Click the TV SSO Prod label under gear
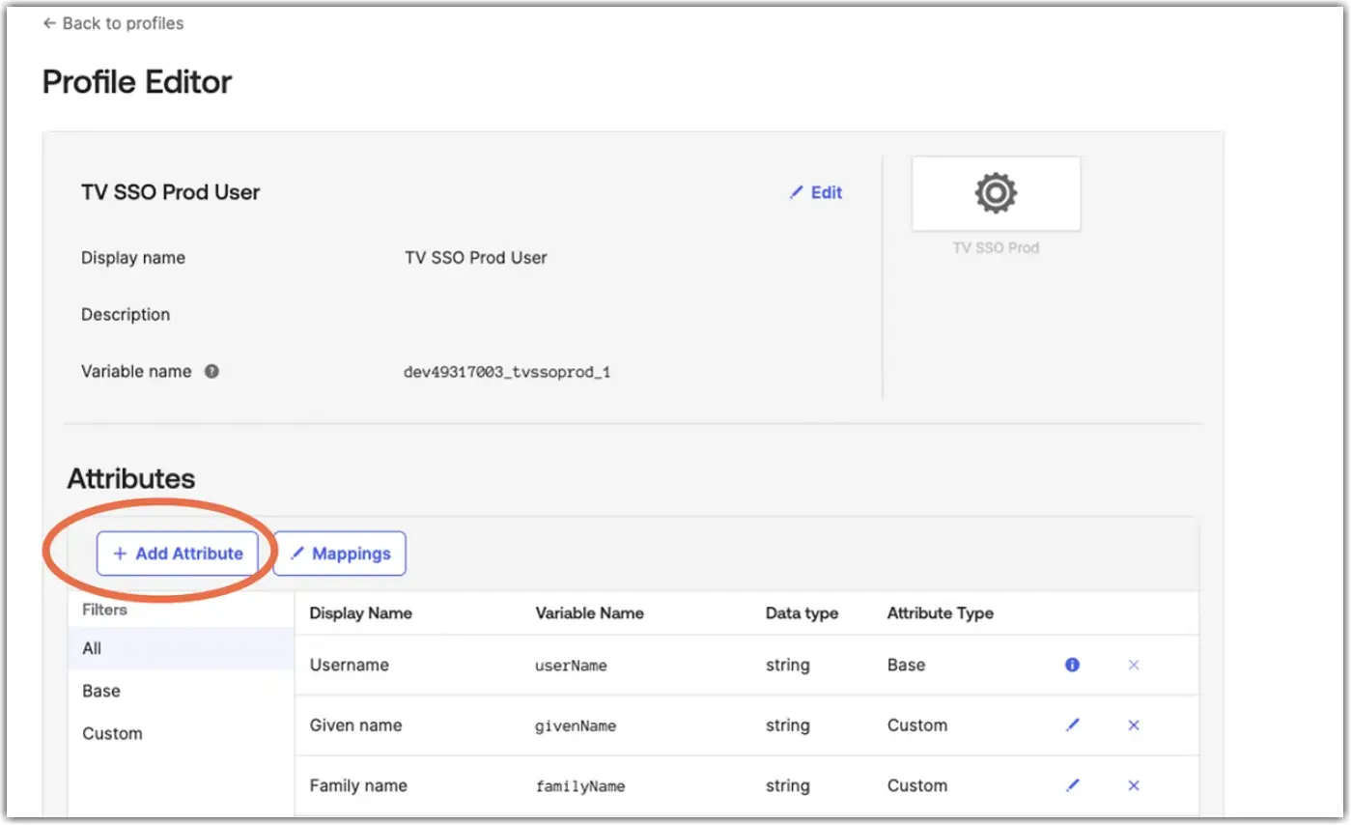 pos(996,247)
